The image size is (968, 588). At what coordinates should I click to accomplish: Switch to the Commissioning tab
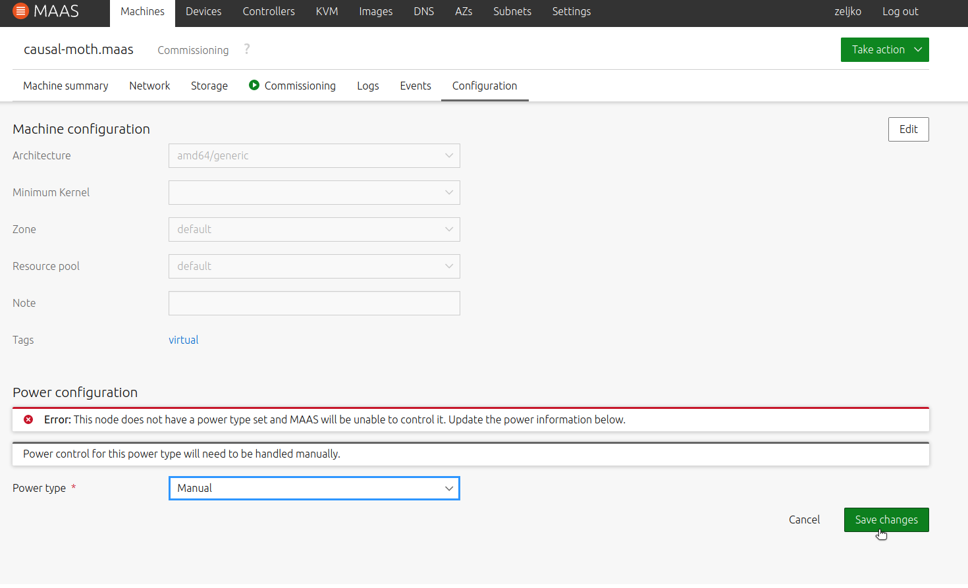(x=292, y=86)
